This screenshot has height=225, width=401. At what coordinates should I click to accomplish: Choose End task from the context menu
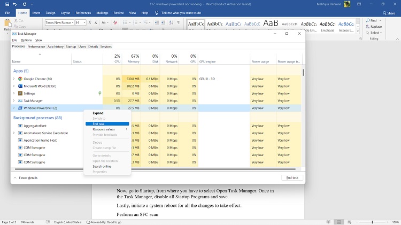pyautogui.click(x=98, y=123)
